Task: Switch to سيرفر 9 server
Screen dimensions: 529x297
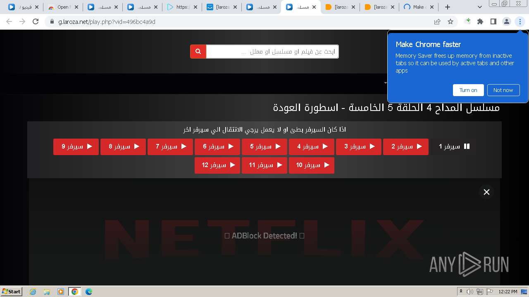Action: coord(76,146)
